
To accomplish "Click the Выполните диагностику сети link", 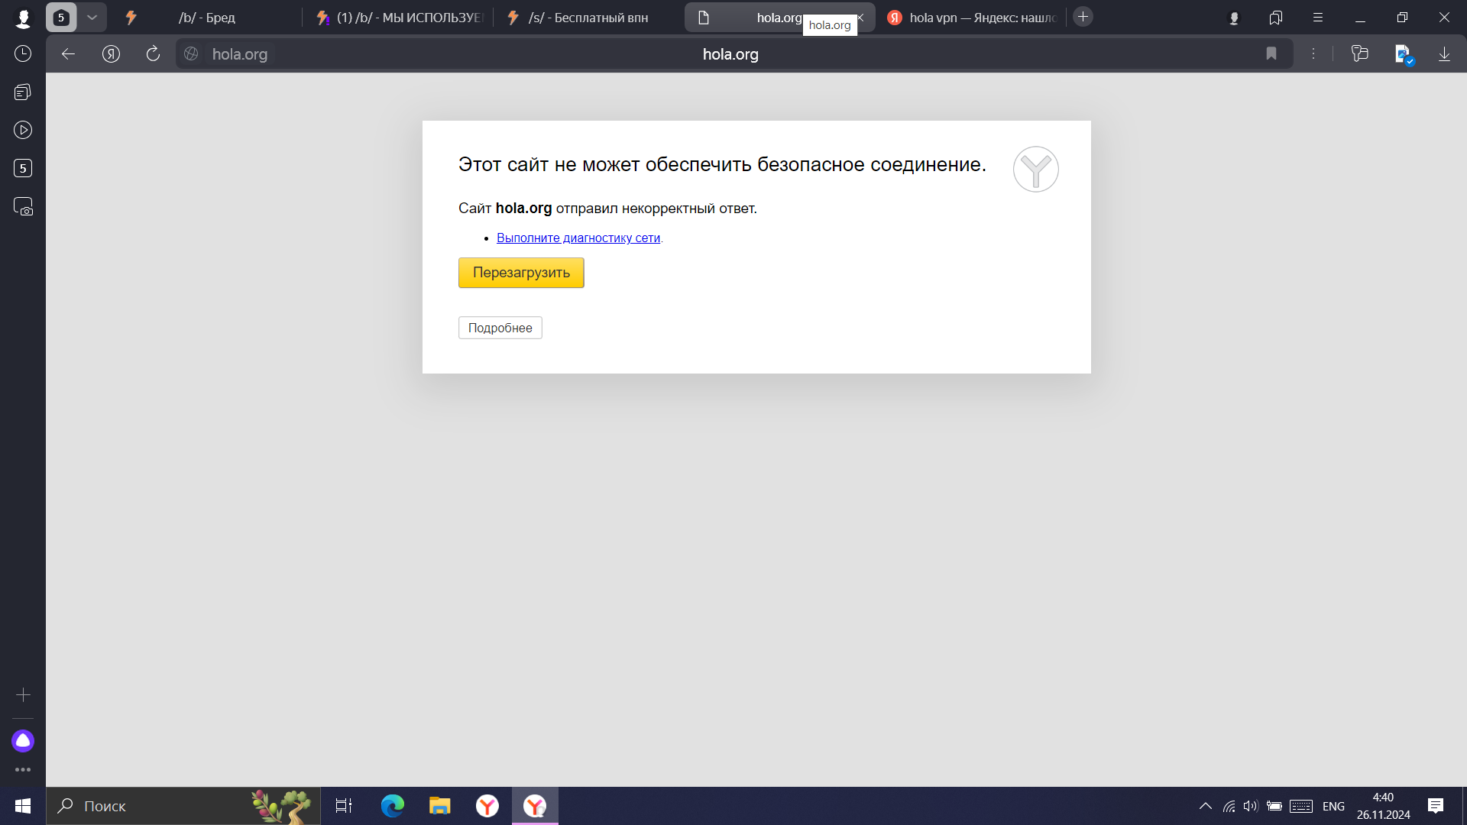I will tap(578, 238).
